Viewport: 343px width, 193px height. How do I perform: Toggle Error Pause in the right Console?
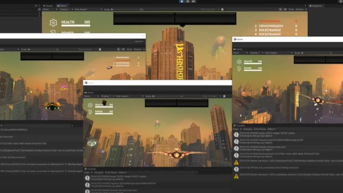pos(260,129)
